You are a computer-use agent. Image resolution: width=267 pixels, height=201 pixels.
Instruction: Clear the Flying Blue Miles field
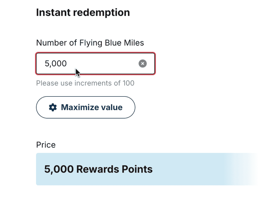click(x=143, y=64)
